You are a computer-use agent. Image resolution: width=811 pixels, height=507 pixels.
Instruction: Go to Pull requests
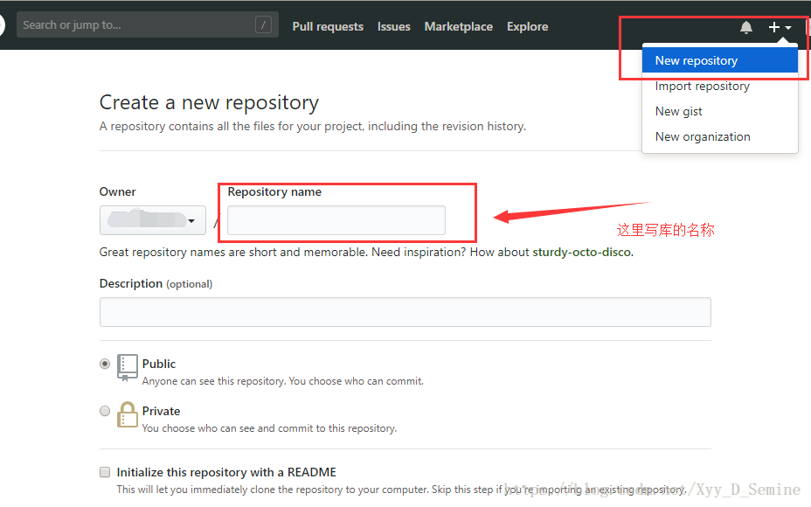click(328, 26)
